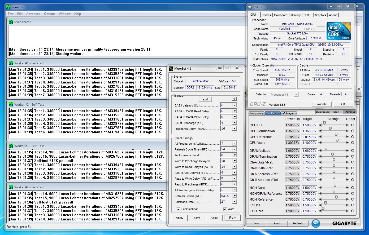Click the CPU PLL decrease arrow
Screen dimensions: 369x235
coord(320,125)
